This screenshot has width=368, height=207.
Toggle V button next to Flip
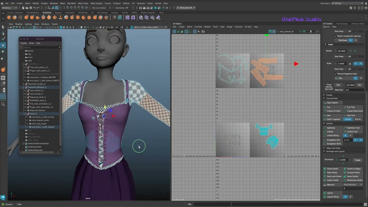(361, 78)
